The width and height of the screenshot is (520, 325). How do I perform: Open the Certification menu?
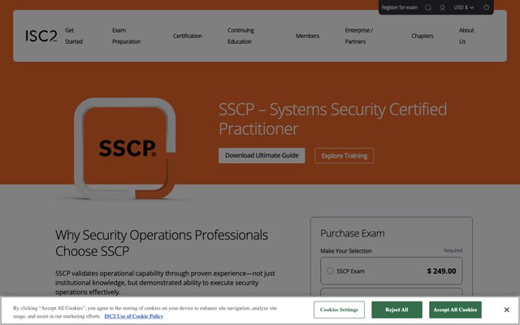coord(188,36)
